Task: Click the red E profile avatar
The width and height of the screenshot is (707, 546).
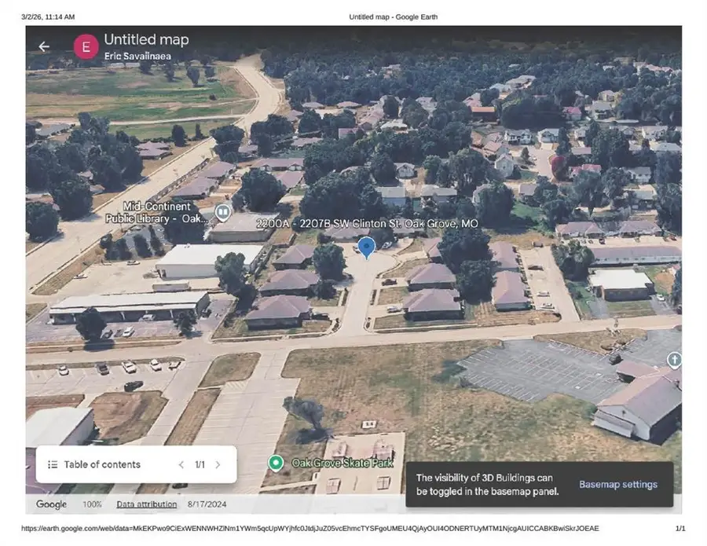Action: coord(86,46)
